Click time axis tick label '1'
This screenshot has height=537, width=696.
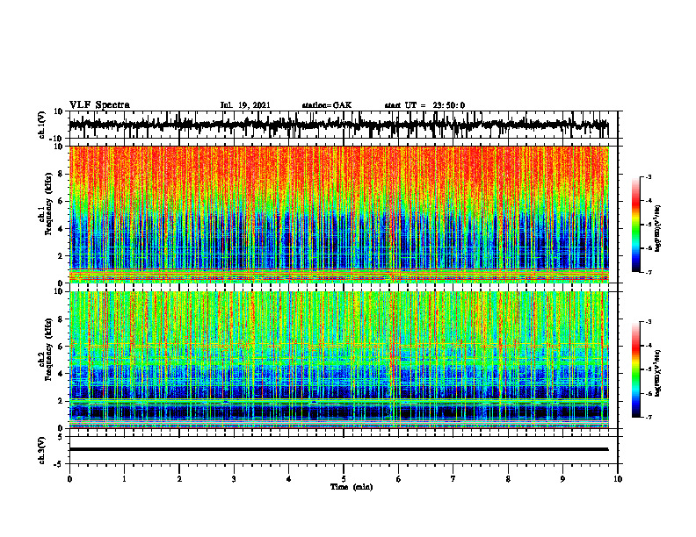124,479
